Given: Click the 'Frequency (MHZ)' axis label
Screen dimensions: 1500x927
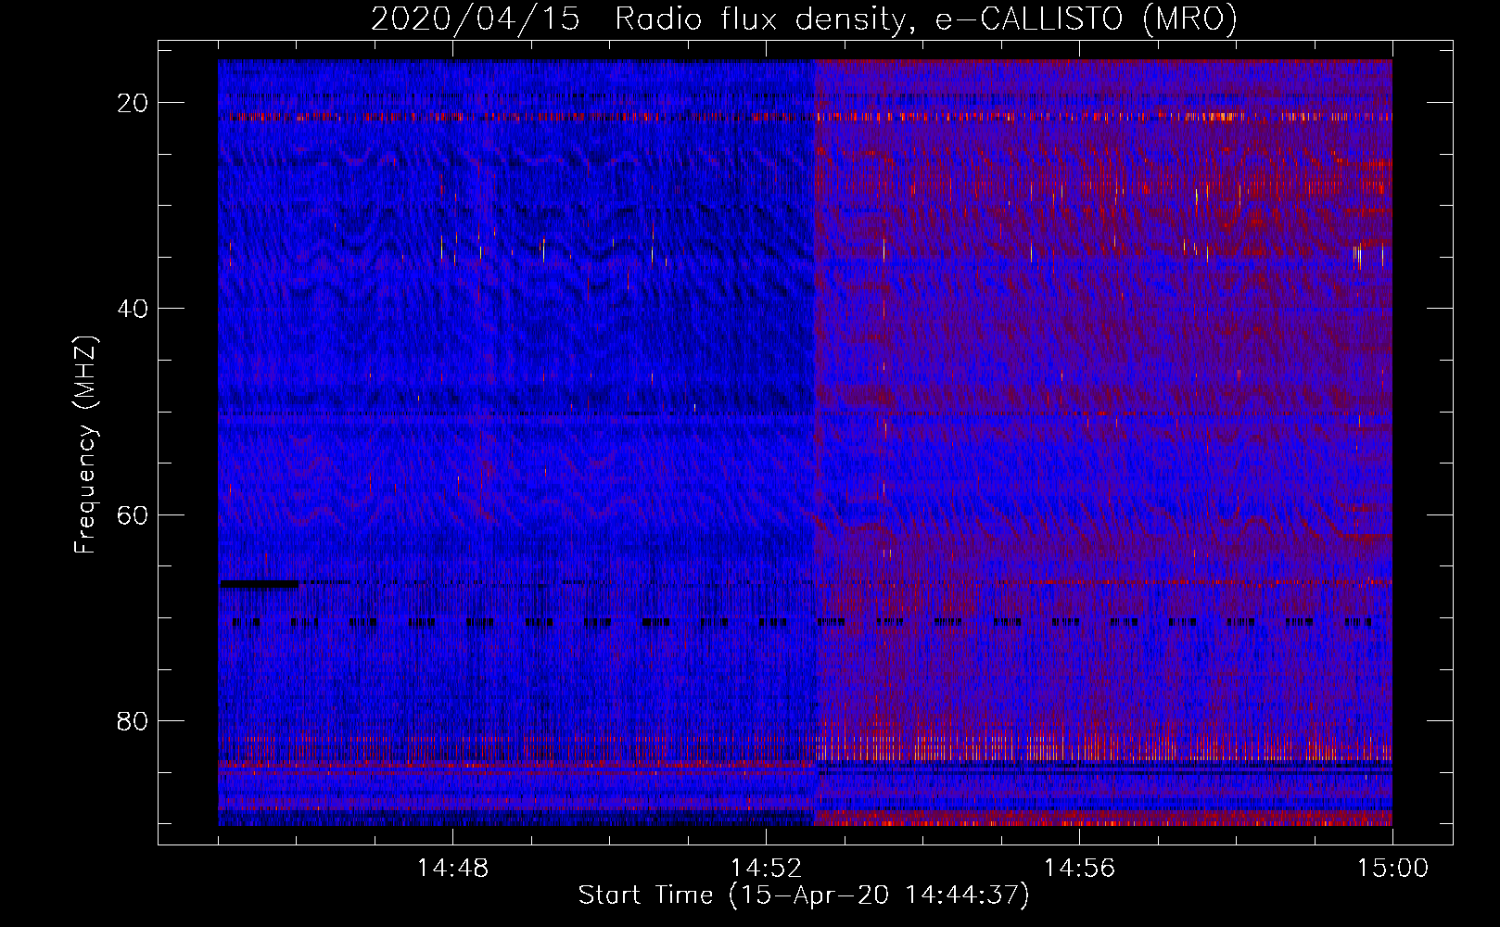Looking at the screenshot, I should click(x=85, y=445).
